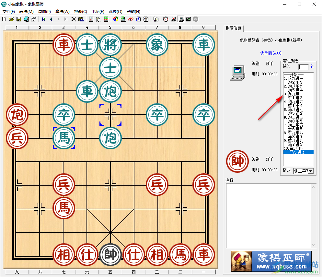This screenshot has width=322, height=277.
Task: Jump to the first move
Action: tap(43, 19)
